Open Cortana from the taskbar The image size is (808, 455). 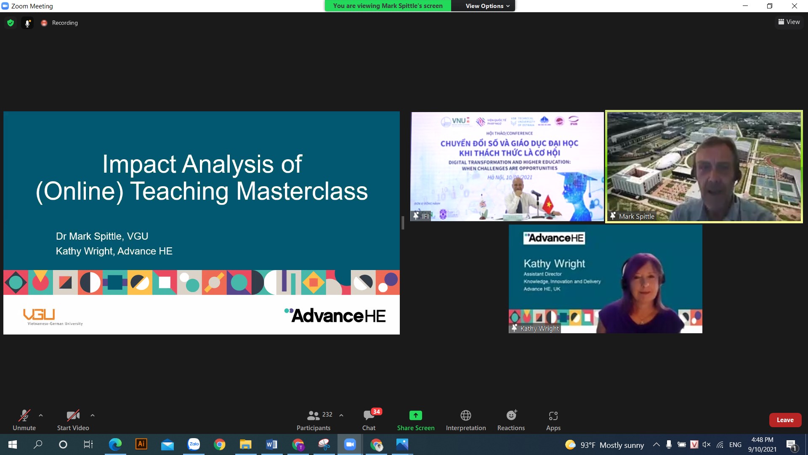(x=63, y=444)
